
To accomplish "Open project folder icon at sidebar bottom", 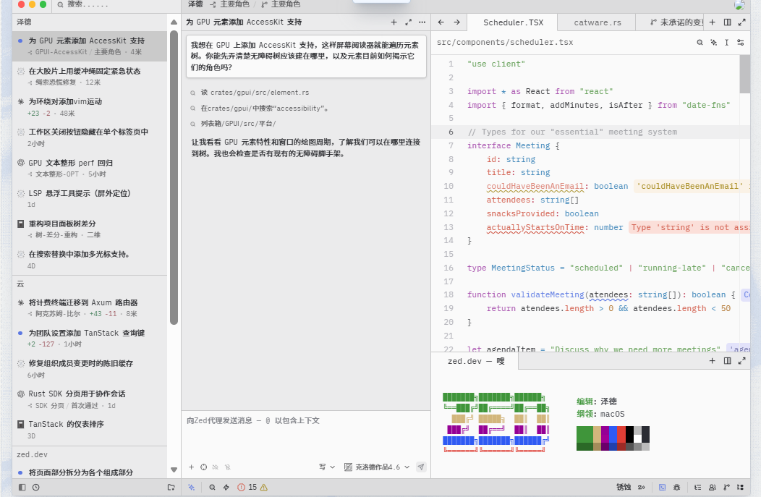I will coord(171,488).
